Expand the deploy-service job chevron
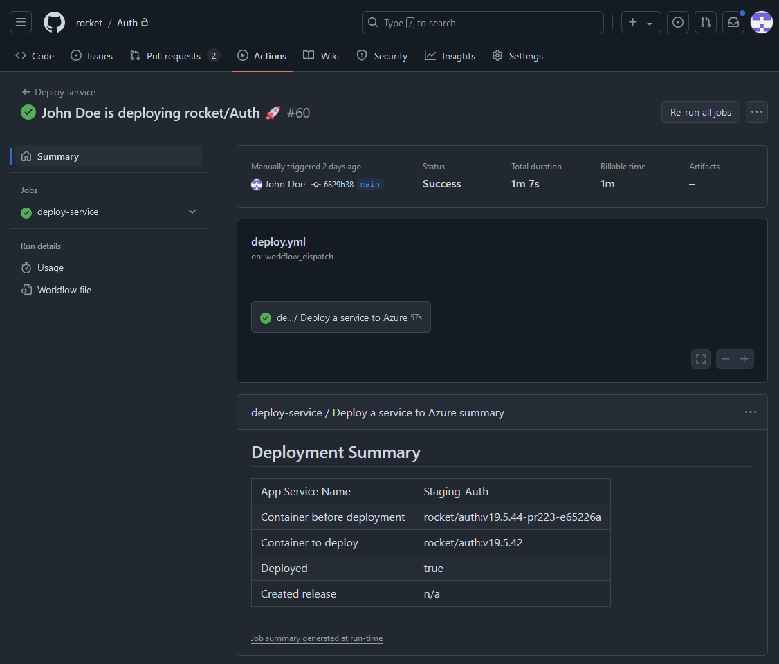 (x=192, y=212)
